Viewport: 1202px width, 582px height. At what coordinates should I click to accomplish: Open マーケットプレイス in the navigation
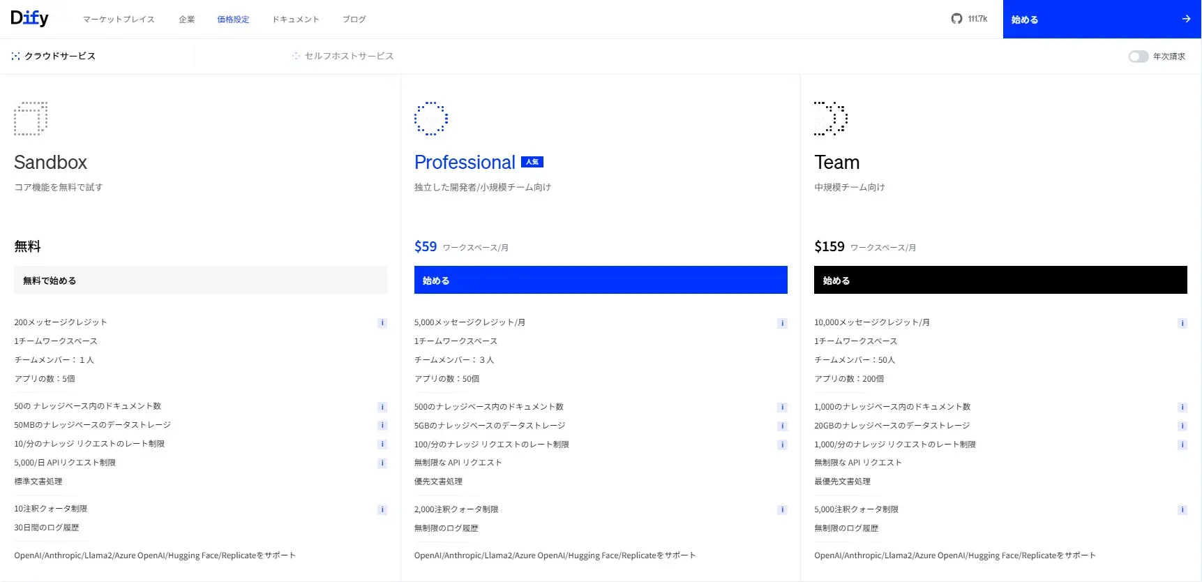[119, 20]
